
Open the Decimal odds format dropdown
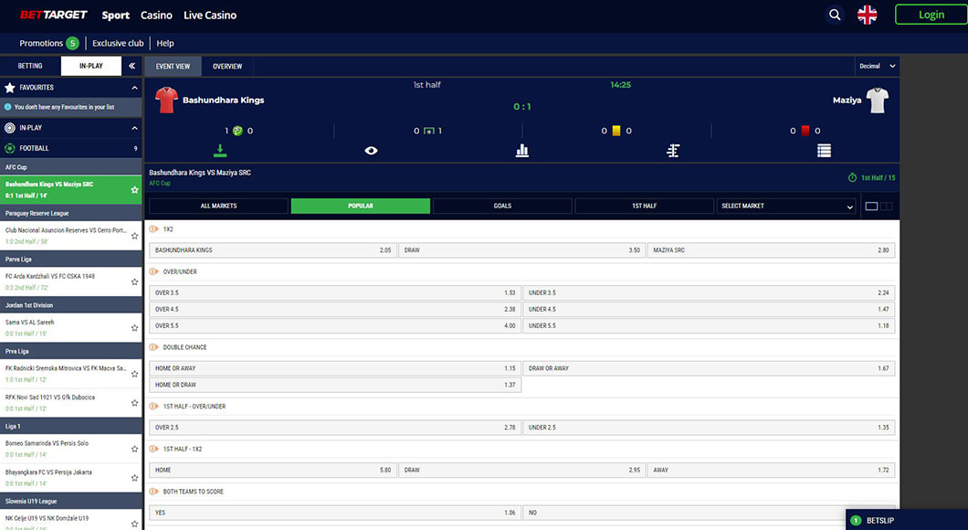click(877, 66)
